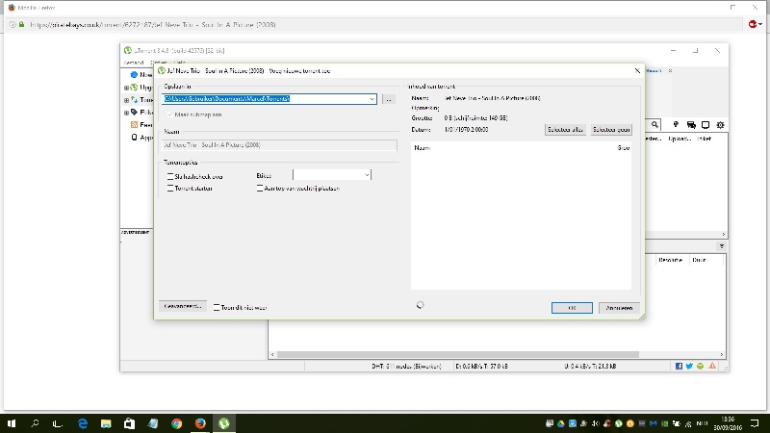Image resolution: width=770 pixels, height=433 pixels.
Task: Toggle 'Sla hashcheck over' checkbox
Action: click(x=170, y=176)
